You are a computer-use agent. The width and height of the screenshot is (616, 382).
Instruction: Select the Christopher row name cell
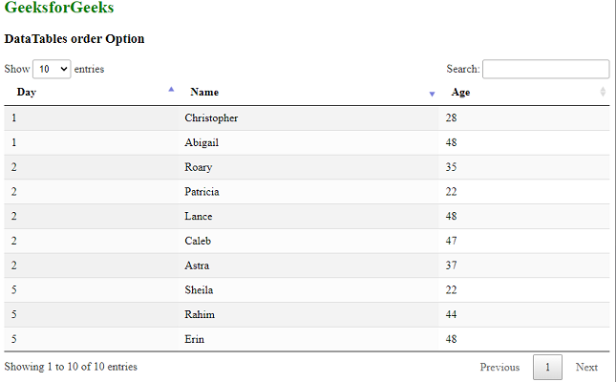211,118
